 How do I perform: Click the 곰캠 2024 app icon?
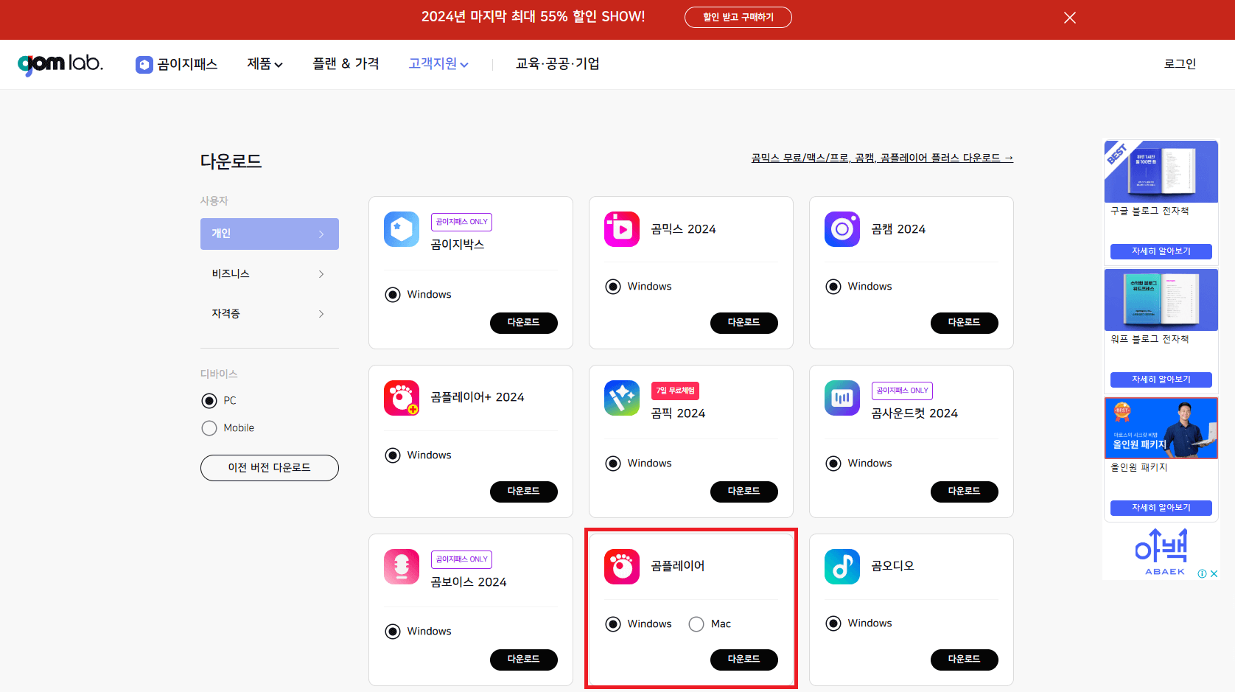coord(842,229)
